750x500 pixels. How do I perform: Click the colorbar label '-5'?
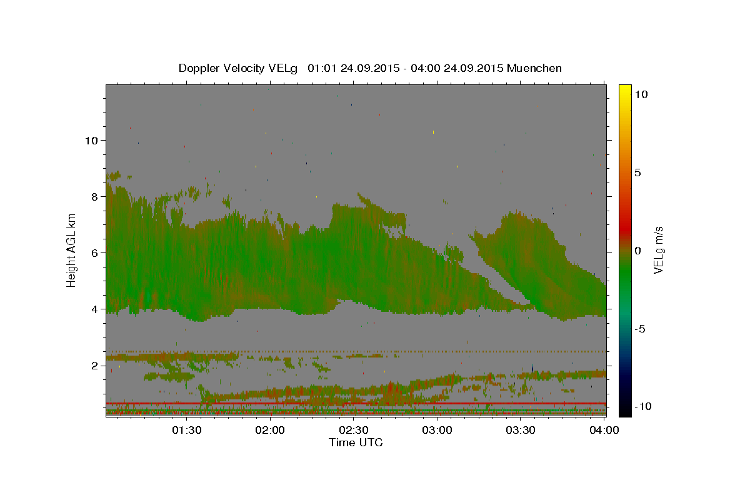pyautogui.click(x=640, y=329)
